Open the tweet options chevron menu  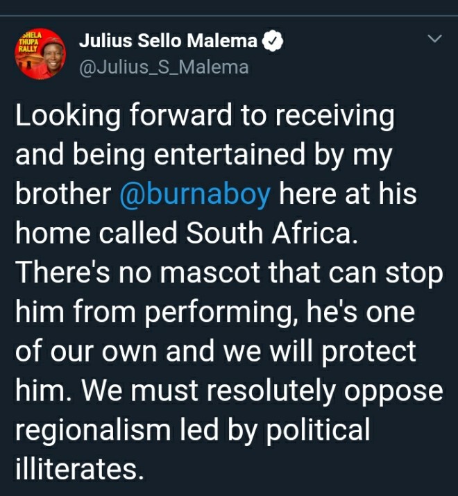(x=434, y=39)
